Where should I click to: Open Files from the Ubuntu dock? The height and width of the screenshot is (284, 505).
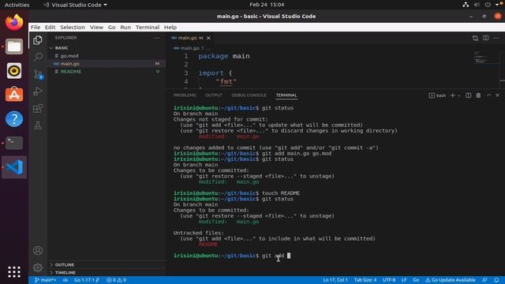[14, 47]
